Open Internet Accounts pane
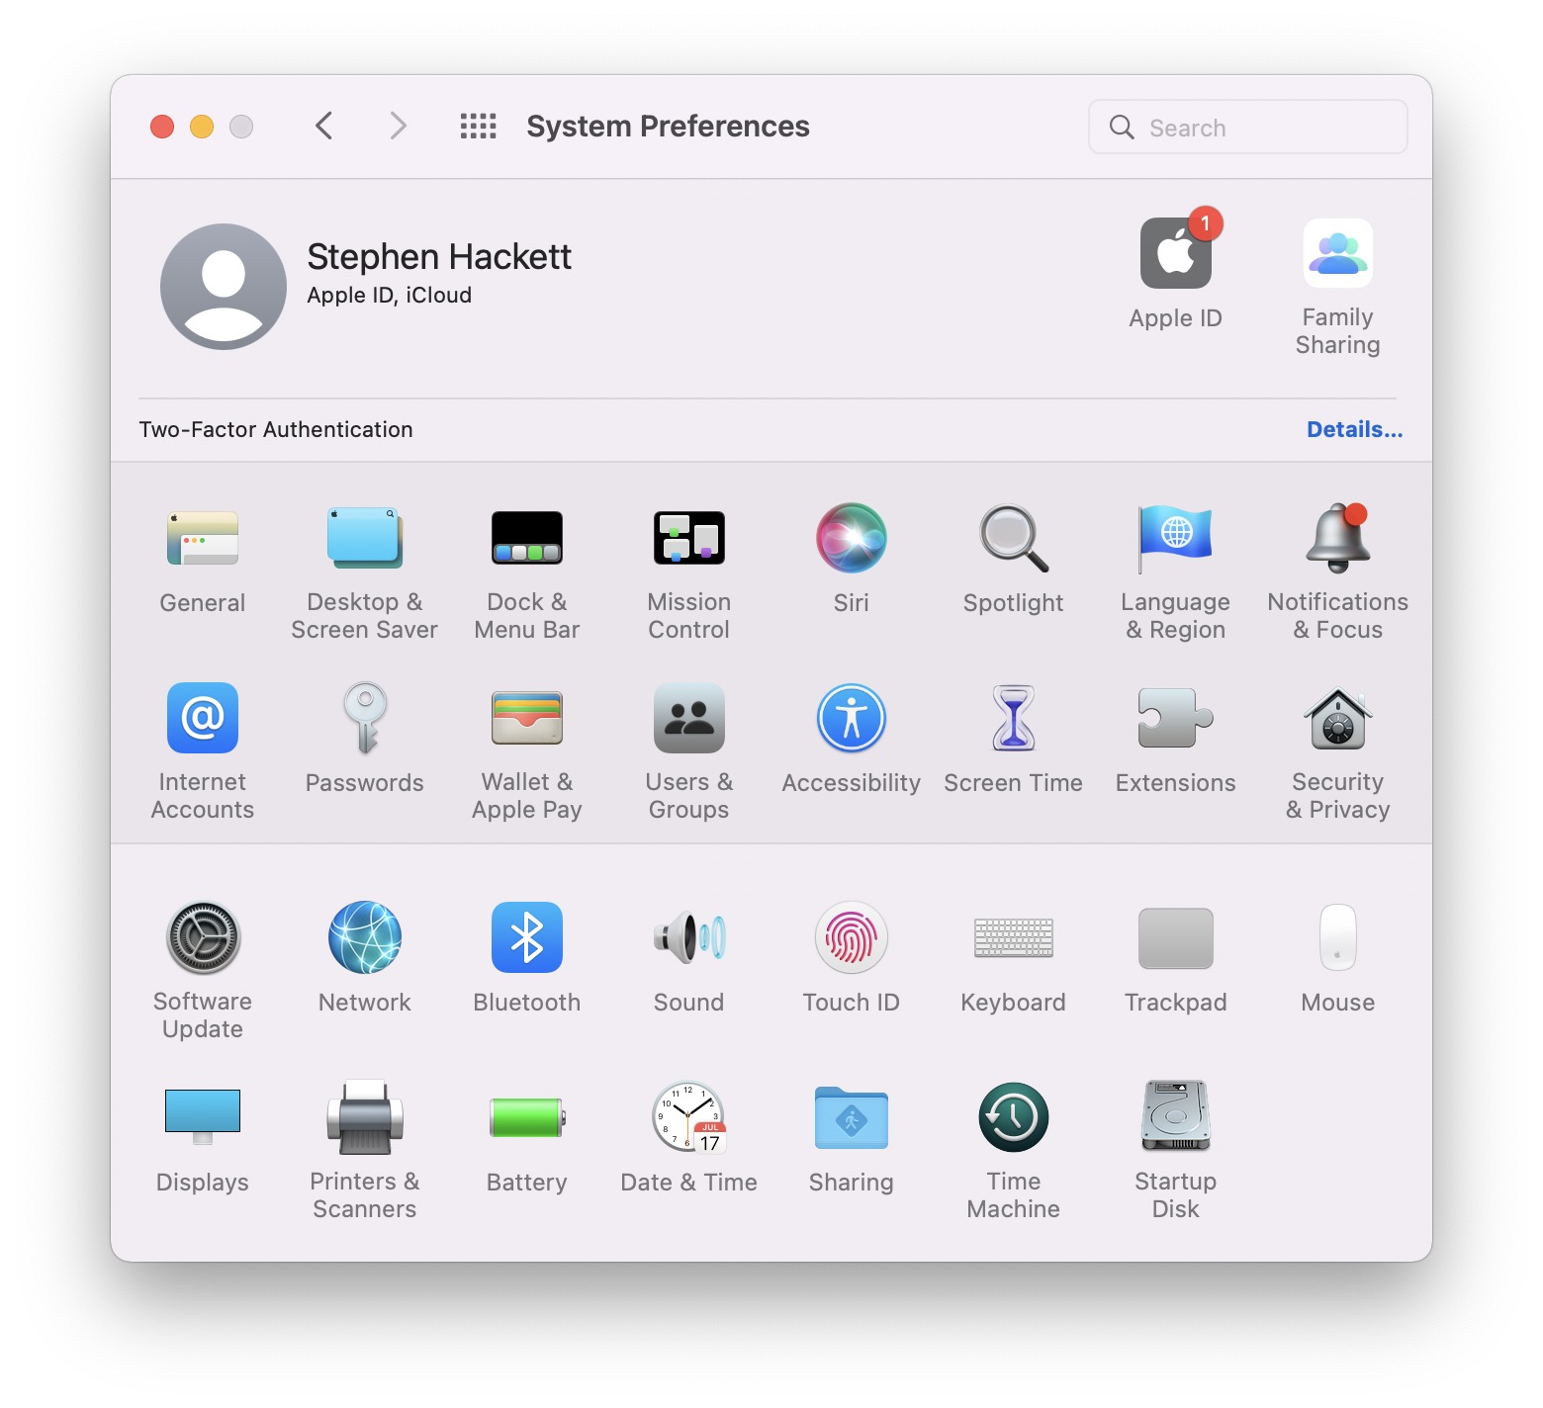This screenshot has width=1543, height=1408. pos(203,719)
